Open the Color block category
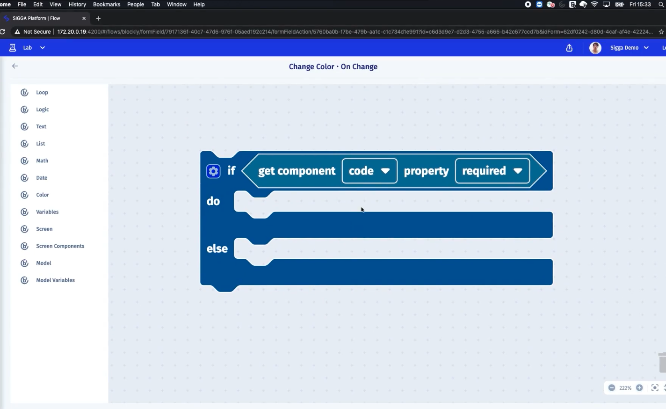 click(x=42, y=195)
